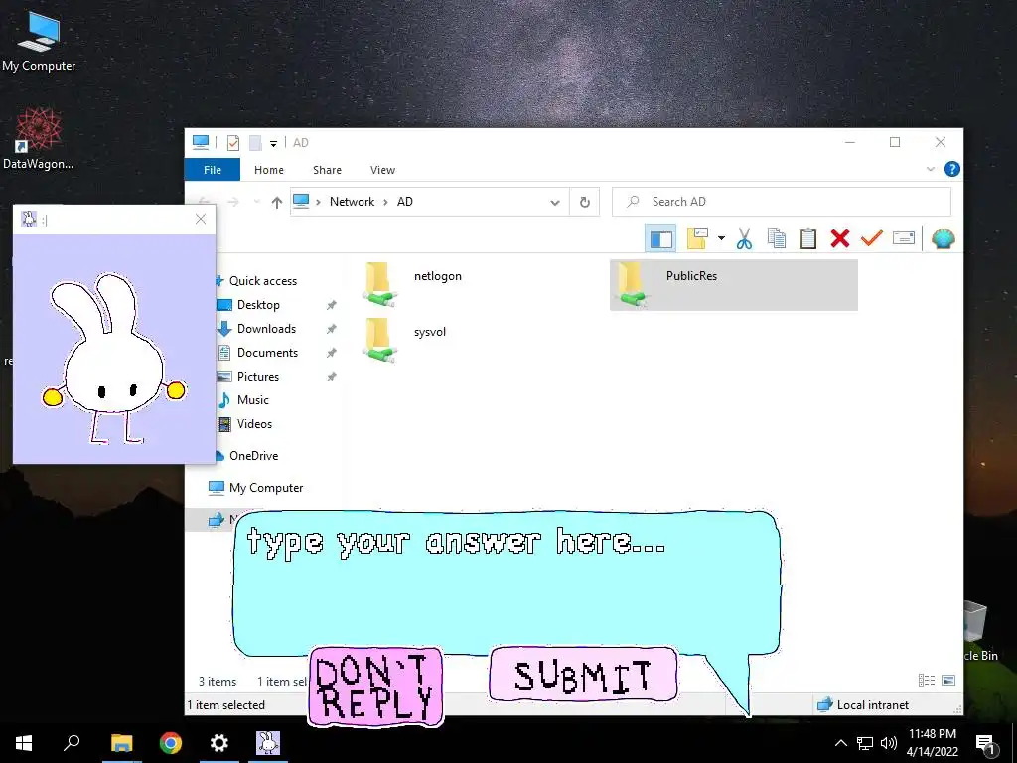Open Customize Quick Access Toolbar dropdown
This screenshot has width=1017, height=763.
(273, 143)
